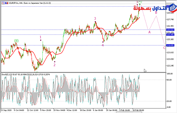Select the green (B) wave label
The height and width of the screenshot is (113, 177).
(16, 41)
